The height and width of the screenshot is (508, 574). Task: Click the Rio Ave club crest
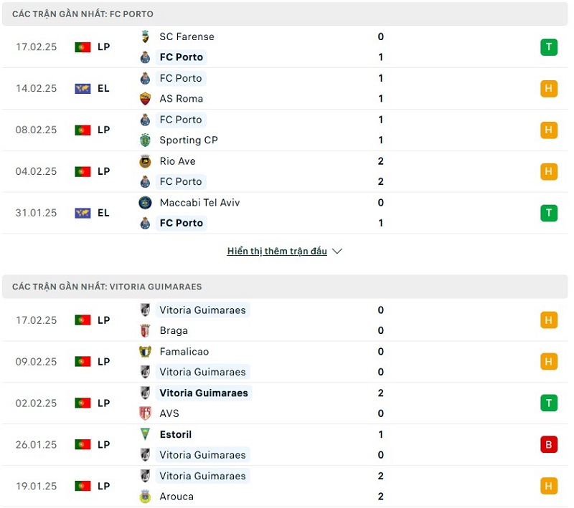[x=146, y=161]
